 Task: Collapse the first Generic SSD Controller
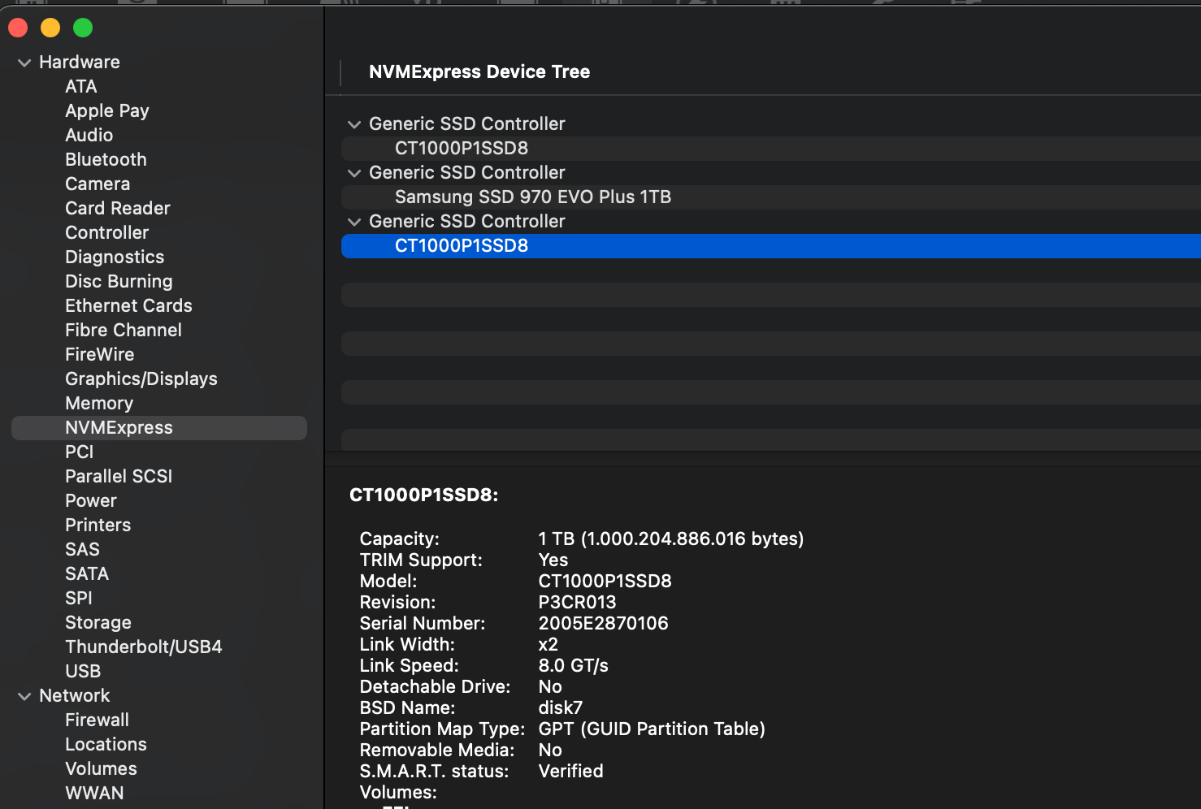pos(354,124)
